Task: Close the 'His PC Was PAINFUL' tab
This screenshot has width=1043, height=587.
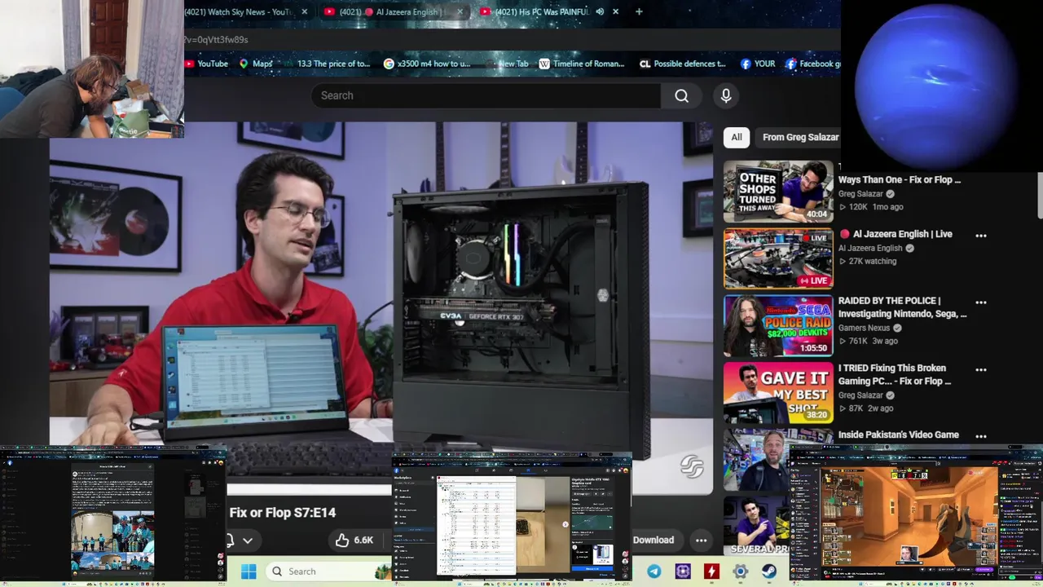Action: 615,11
